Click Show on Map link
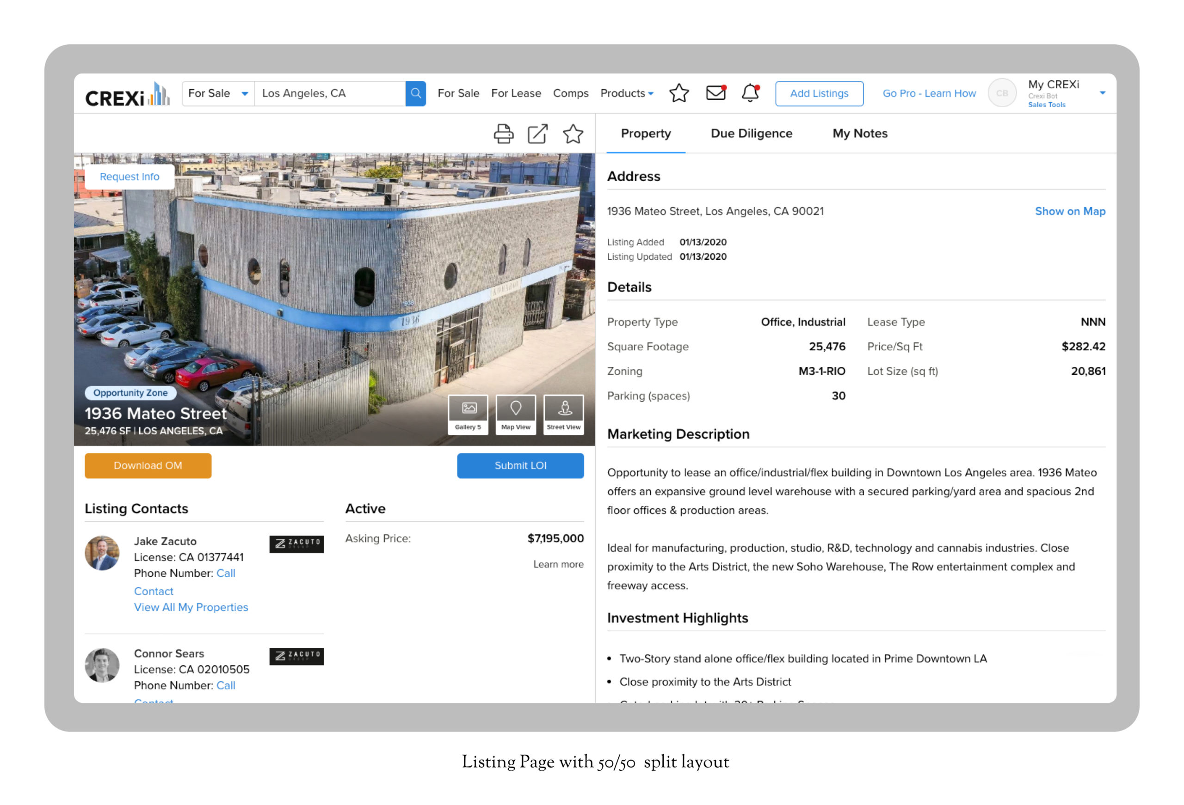This screenshot has height=805, width=1184. [1070, 211]
